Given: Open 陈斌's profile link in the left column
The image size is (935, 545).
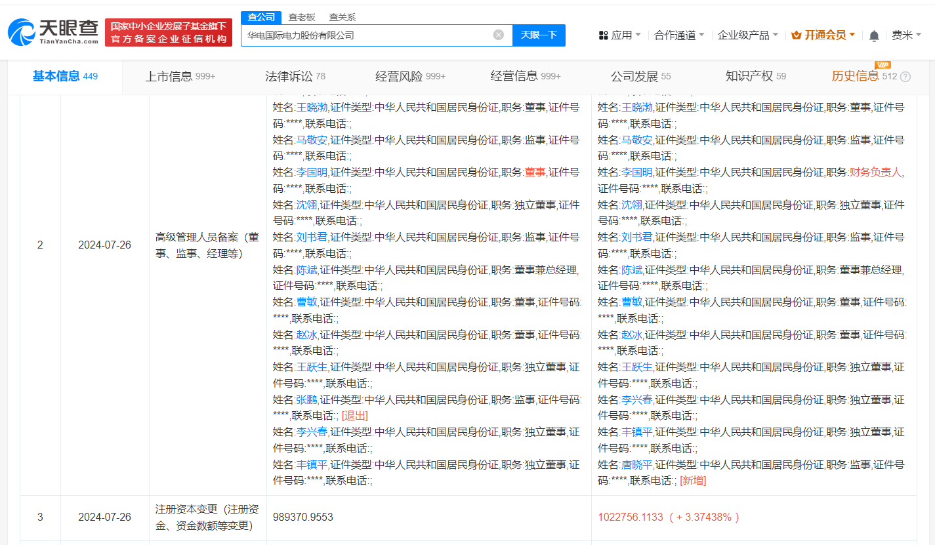Looking at the screenshot, I should pyautogui.click(x=306, y=270).
